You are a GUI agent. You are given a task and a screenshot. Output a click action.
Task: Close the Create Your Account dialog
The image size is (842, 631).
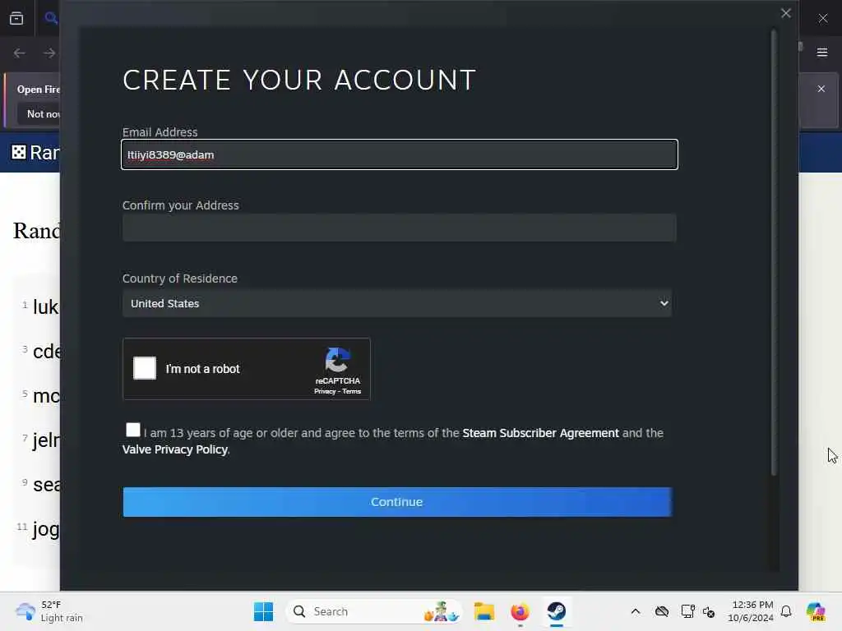coord(785,13)
